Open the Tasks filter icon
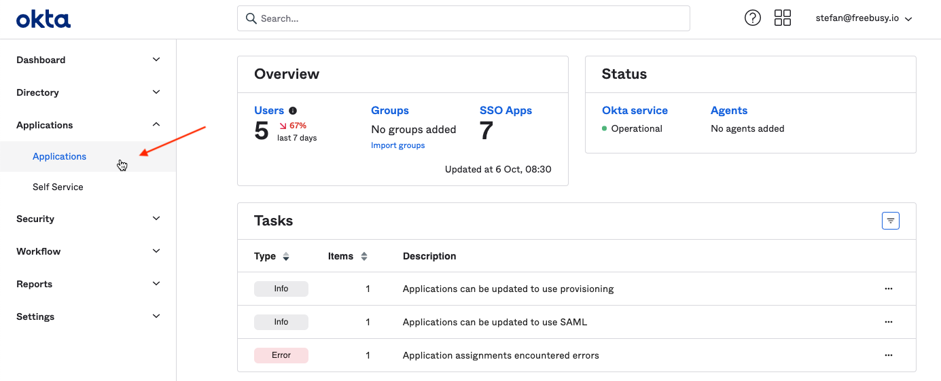The width and height of the screenshot is (941, 381). [890, 221]
